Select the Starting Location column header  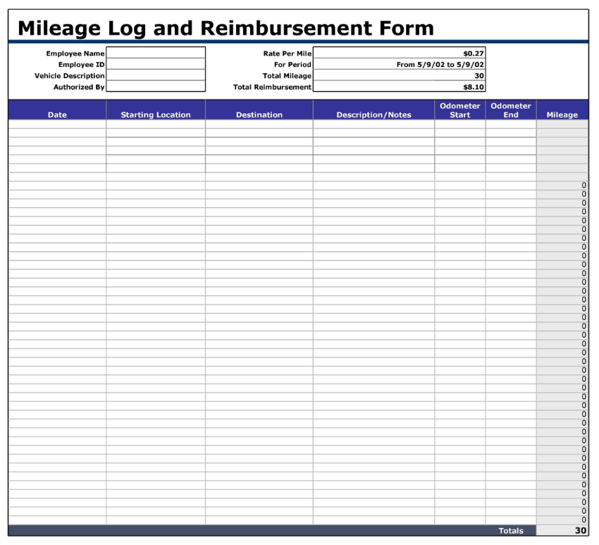click(156, 114)
